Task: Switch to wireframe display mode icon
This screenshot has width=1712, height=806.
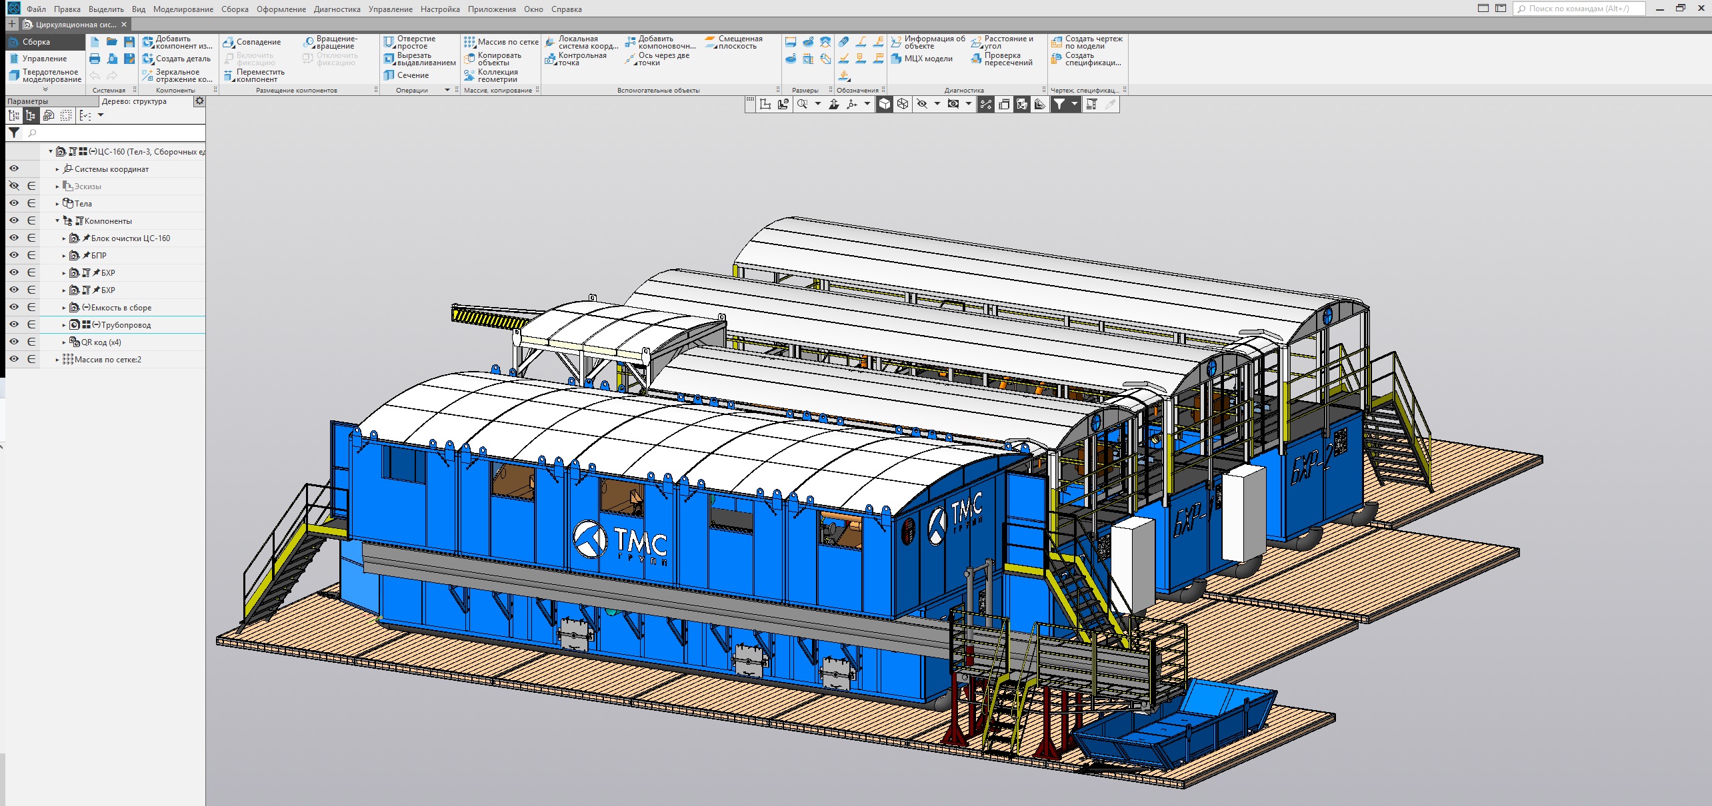Action: click(902, 104)
